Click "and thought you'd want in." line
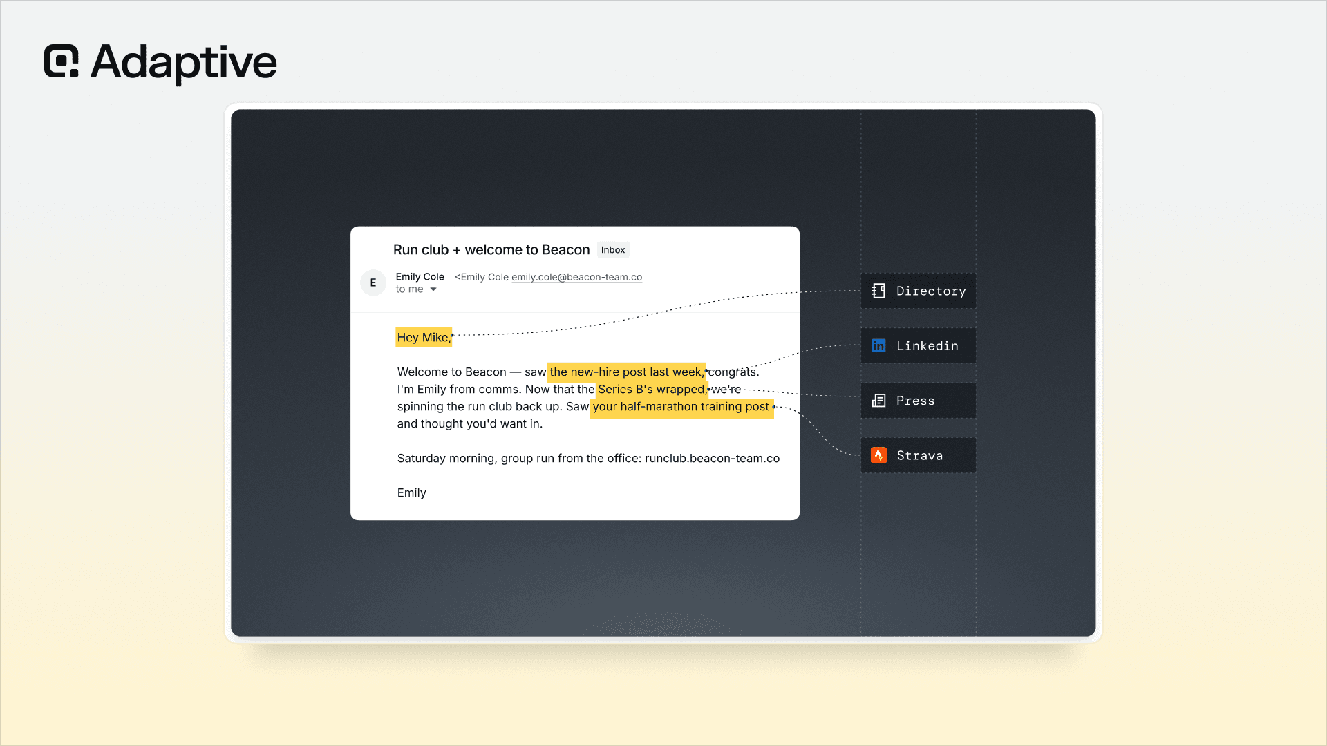The height and width of the screenshot is (746, 1327). 470,423
